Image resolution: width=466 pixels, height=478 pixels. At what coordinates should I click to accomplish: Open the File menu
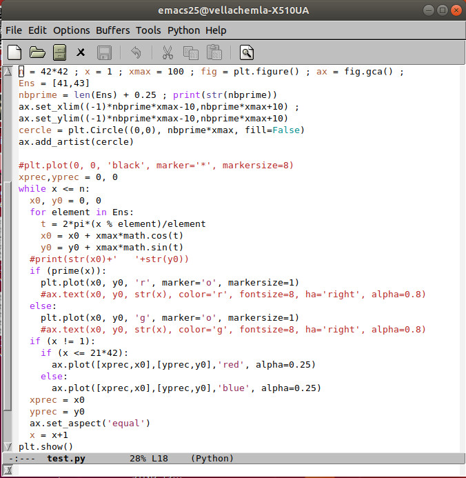tap(14, 30)
